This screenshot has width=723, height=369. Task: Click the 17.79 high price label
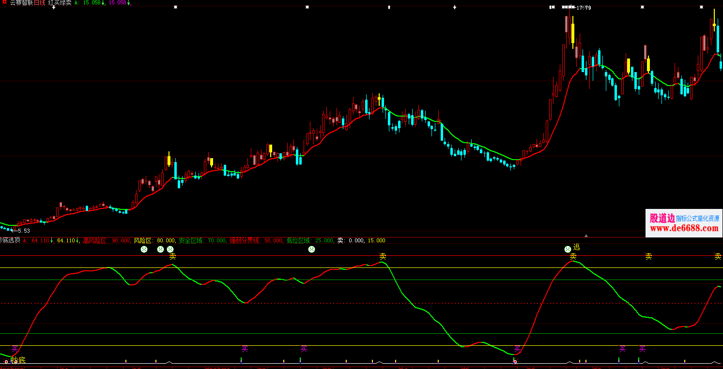pos(583,8)
